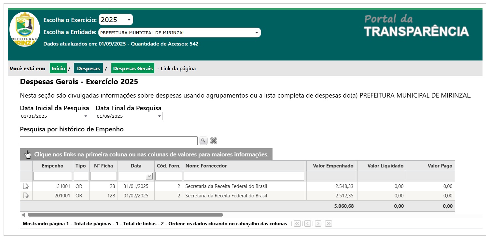Go to first page pagination icon
The width and height of the screenshot is (490, 239).
(x=297, y=224)
